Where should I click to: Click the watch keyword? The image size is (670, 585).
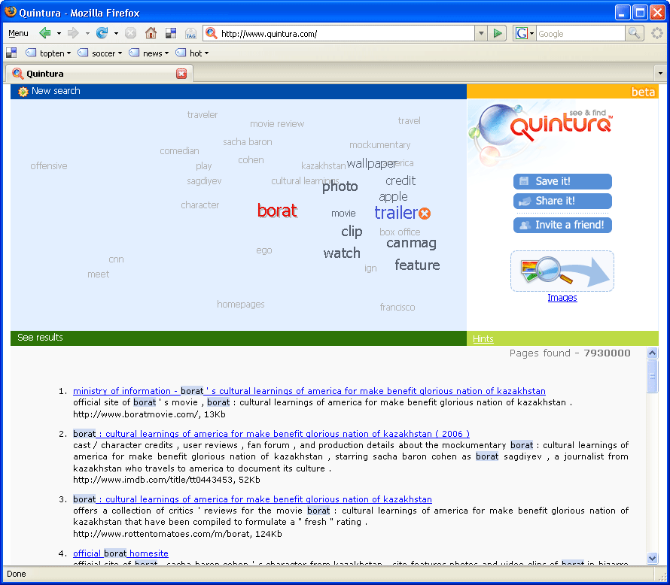(342, 253)
